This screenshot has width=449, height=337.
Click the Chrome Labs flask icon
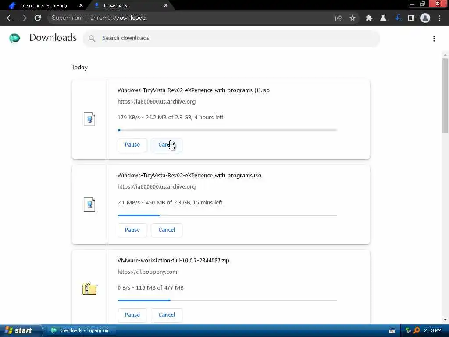pyautogui.click(x=383, y=18)
